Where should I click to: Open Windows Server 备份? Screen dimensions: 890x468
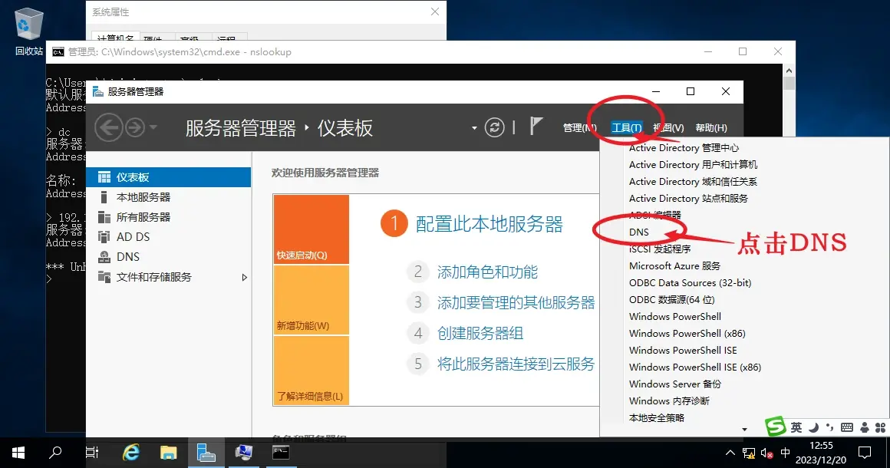675,384
